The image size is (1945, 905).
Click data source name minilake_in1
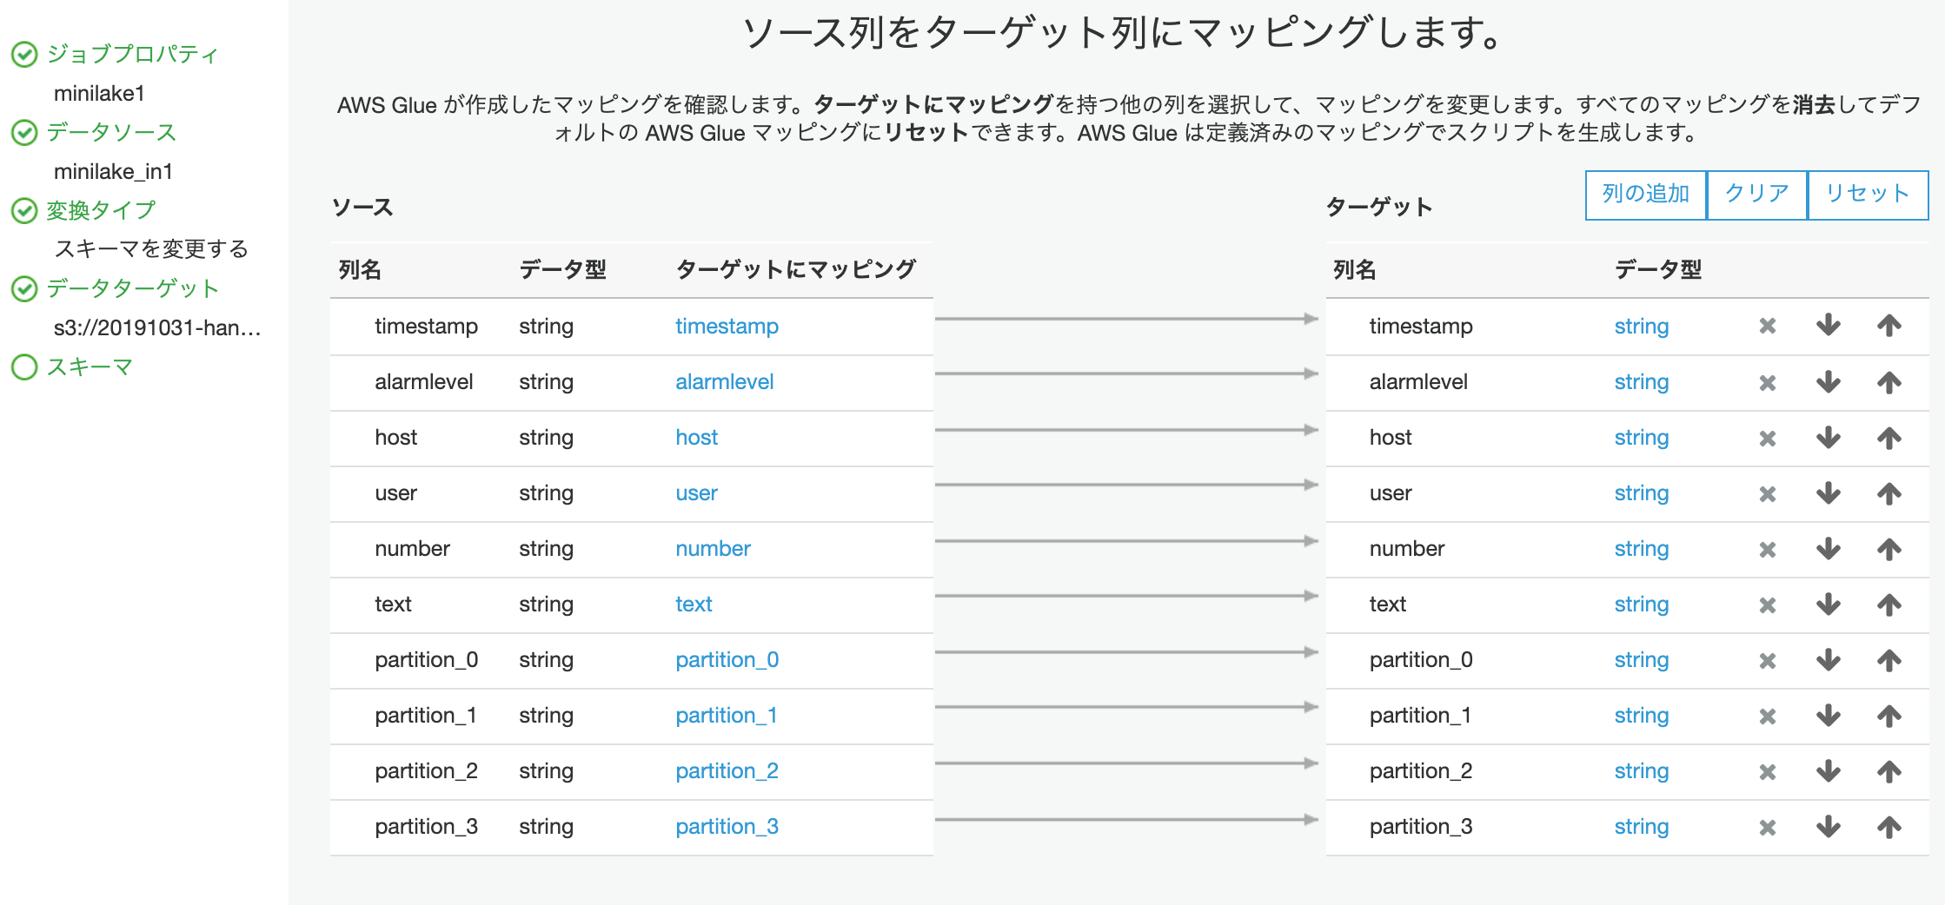pyautogui.click(x=113, y=171)
